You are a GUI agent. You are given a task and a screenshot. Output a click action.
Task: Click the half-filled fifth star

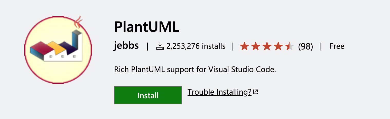point(289,46)
